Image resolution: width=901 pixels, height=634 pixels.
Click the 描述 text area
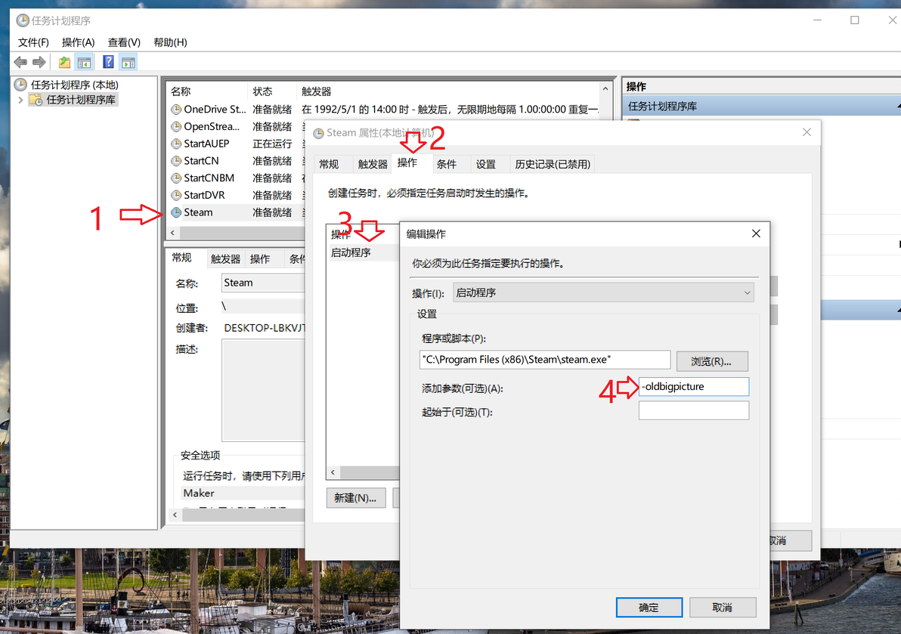(x=263, y=391)
